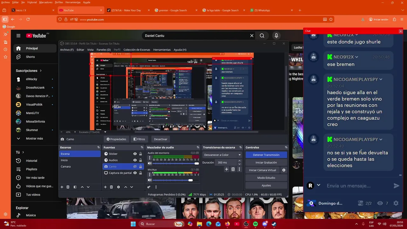This screenshot has height=229, width=407.
Task: Open OBS Paneles menu
Action: coord(104,50)
